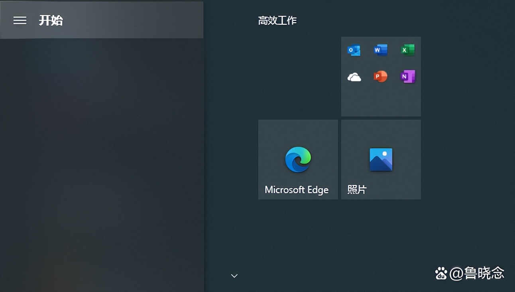515x292 pixels.
Task: Open Microsoft Word via its blue W icon
Action: click(x=381, y=49)
